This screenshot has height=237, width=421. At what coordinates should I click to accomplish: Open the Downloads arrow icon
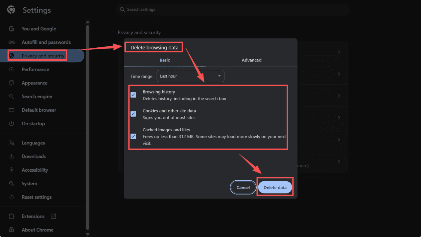tap(12, 156)
